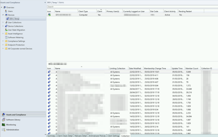Screen dimensions: 218x137
Task: Open the Client Settings tab
Action: [x=113, y=136]
